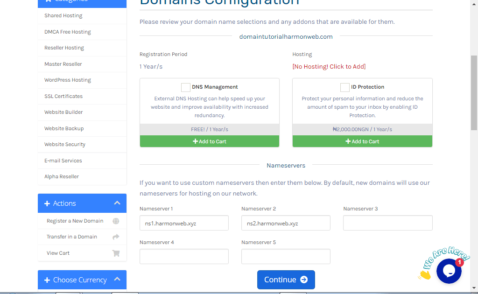Enable the DNS Management checkbox
Viewport: 478px width, 294px height.
tap(185, 87)
